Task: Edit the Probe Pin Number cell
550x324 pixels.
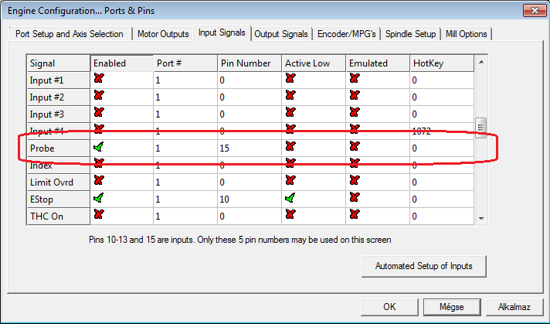Action: (249, 147)
